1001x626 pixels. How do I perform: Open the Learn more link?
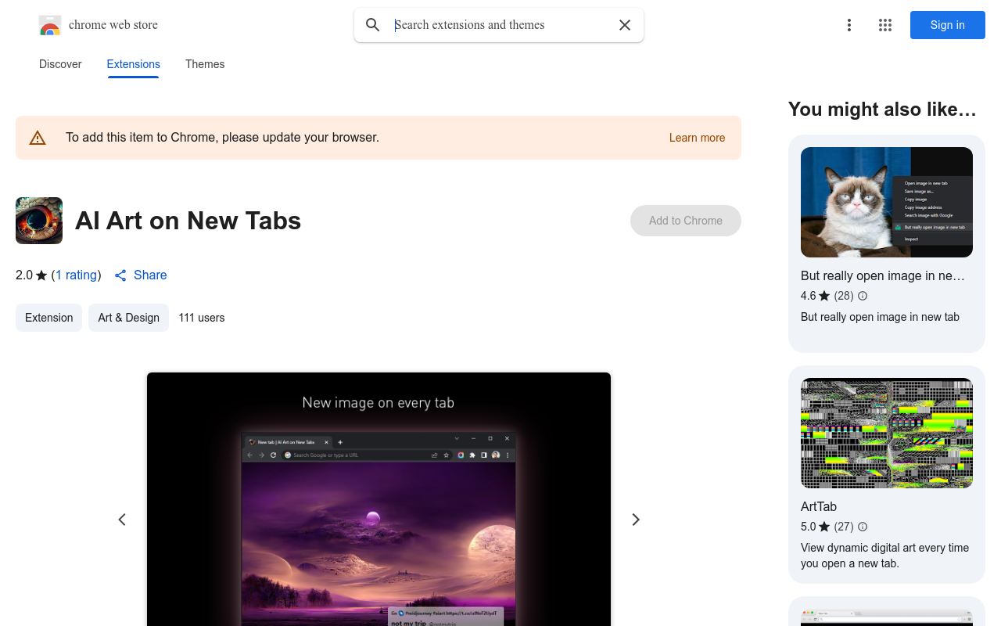pos(697,138)
